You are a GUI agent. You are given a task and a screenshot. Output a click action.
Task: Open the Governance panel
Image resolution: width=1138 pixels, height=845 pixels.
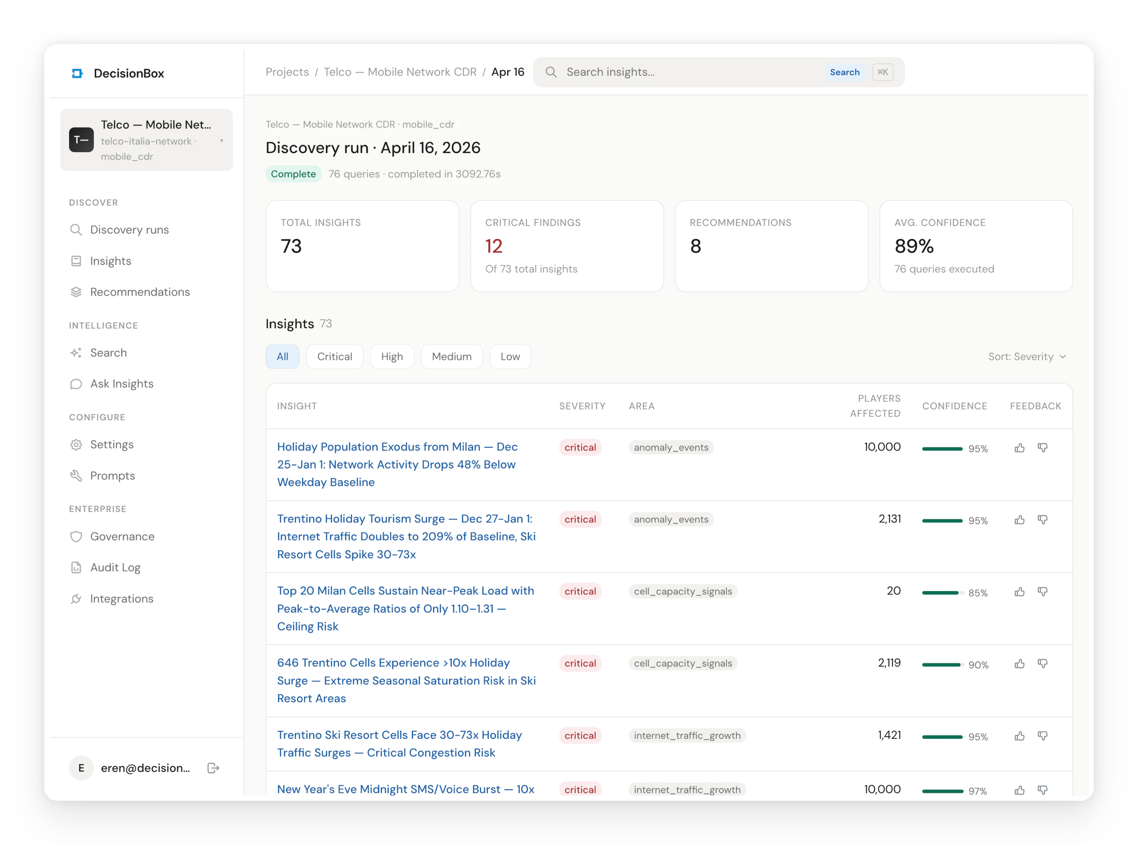pos(122,536)
